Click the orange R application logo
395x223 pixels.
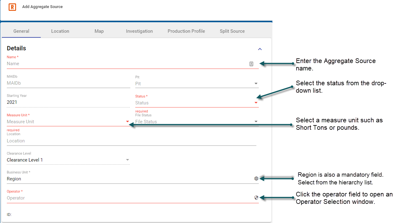12,7
